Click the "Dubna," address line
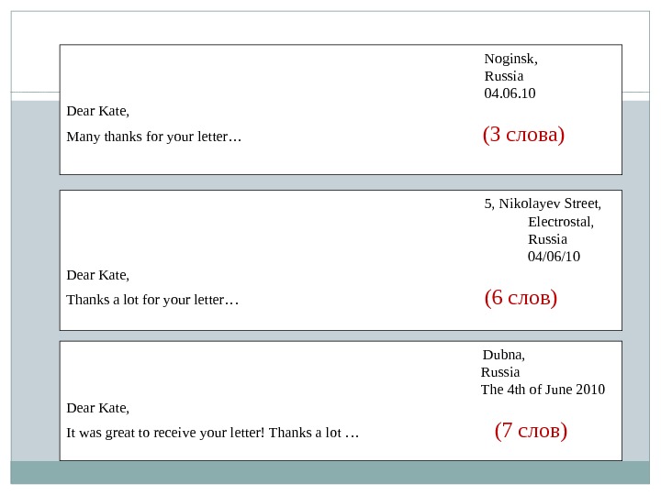The height and width of the screenshot is (495, 661). (x=503, y=355)
